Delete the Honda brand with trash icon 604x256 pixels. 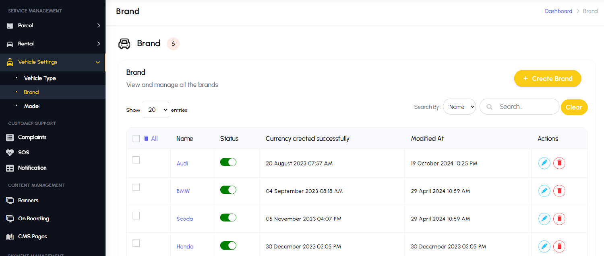pyautogui.click(x=559, y=246)
